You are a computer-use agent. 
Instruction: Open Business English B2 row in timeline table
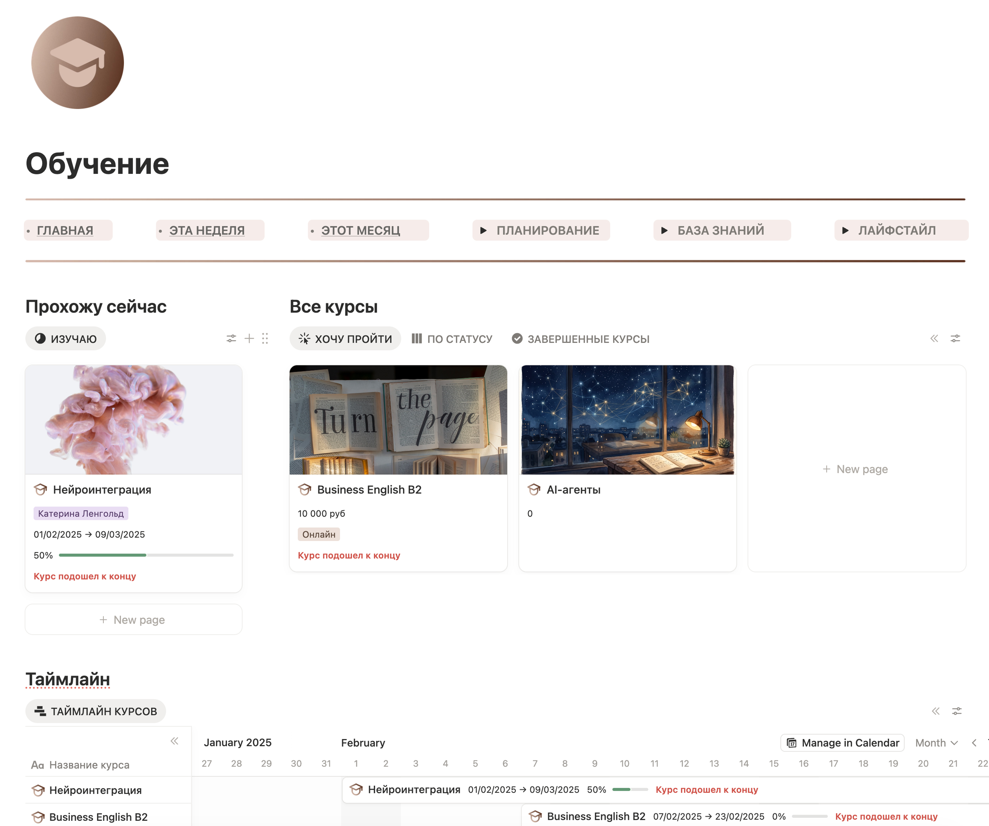click(x=108, y=817)
